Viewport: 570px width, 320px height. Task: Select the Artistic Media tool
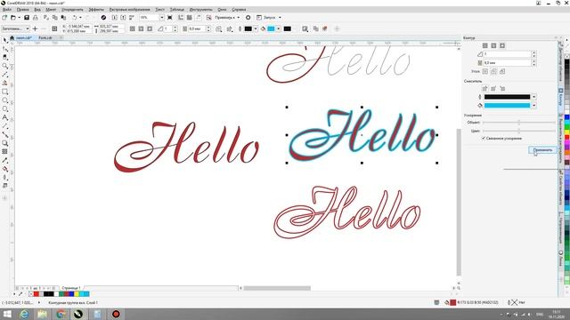[5, 83]
